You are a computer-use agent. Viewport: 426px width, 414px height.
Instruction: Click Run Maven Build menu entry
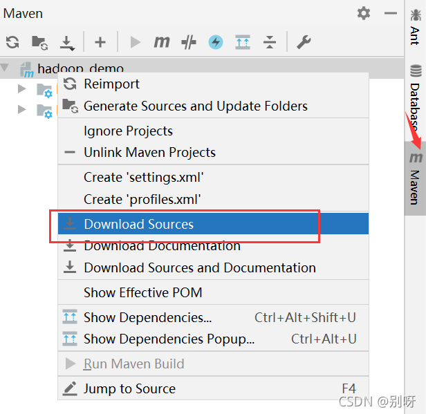point(213,364)
